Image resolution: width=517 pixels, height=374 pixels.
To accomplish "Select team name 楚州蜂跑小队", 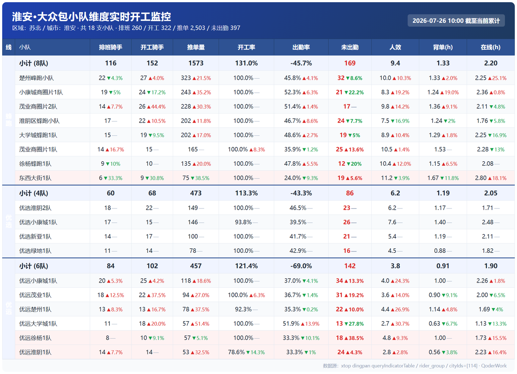I will pos(37,78).
